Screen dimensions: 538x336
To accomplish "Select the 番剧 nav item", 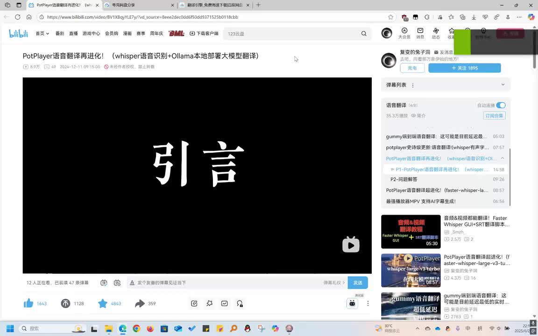I will tap(60, 33).
